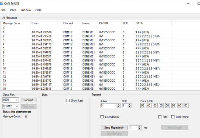Decrease Adres value with down arrow
The height and width of the screenshot is (138, 200).
click(x=118, y=107)
